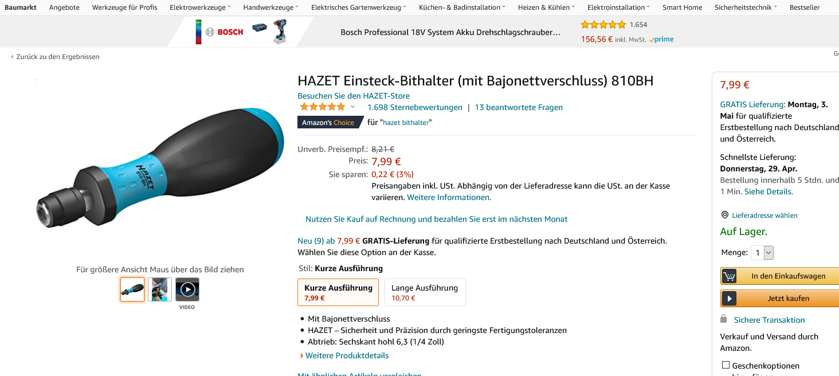Visit the HAZET-Store link
The height and width of the screenshot is (376, 839).
coord(354,96)
